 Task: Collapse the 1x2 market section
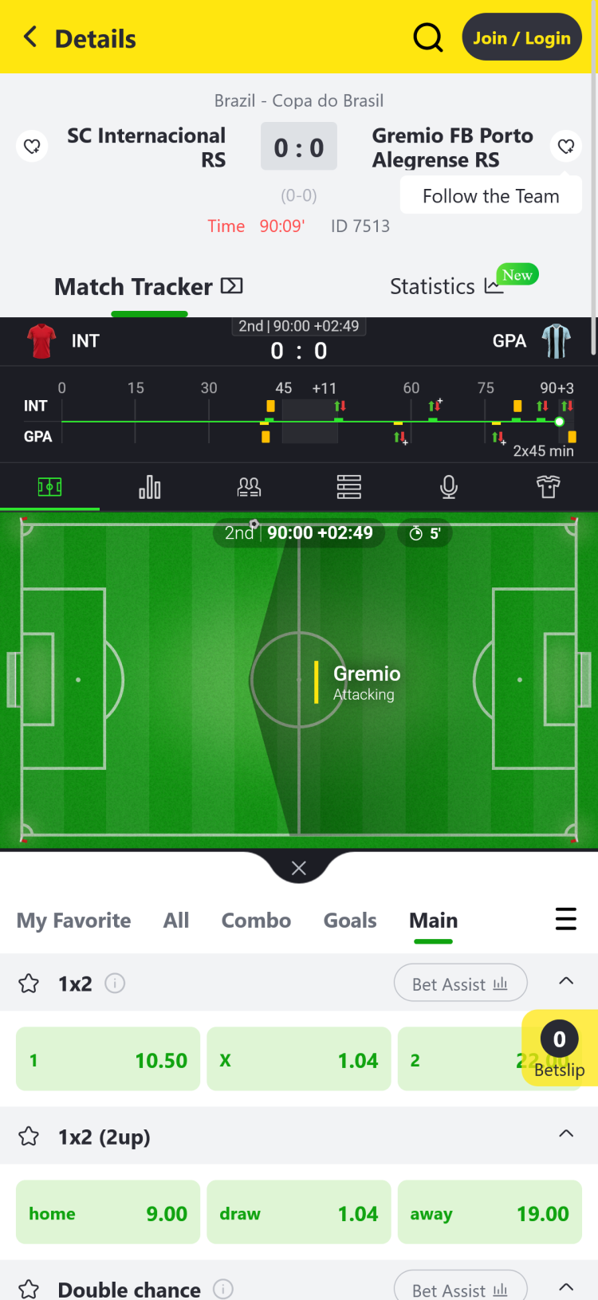pos(566,981)
